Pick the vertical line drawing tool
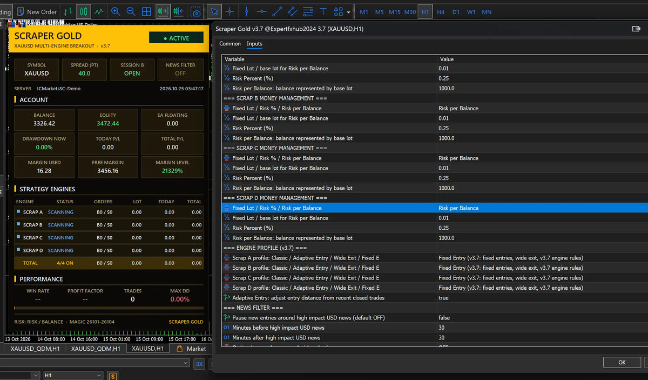The height and width of the screenshot is (380, 648). click(x=246, y=11)
